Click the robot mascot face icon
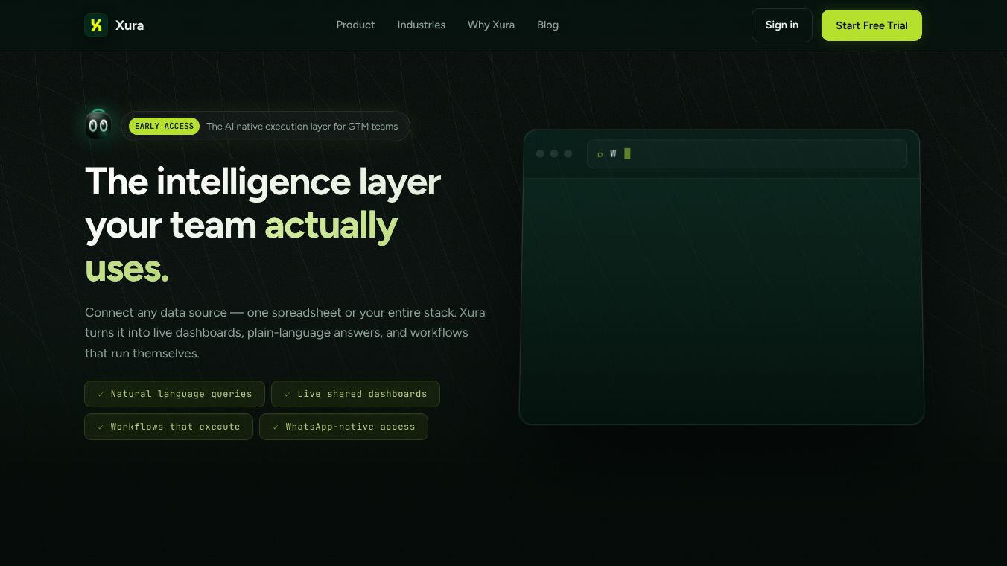Screen dimensions: 1007x566 point(98,124)
